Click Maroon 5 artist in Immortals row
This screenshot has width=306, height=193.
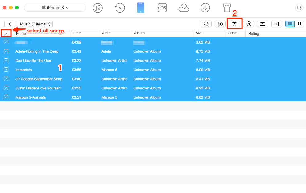point(109,70)
